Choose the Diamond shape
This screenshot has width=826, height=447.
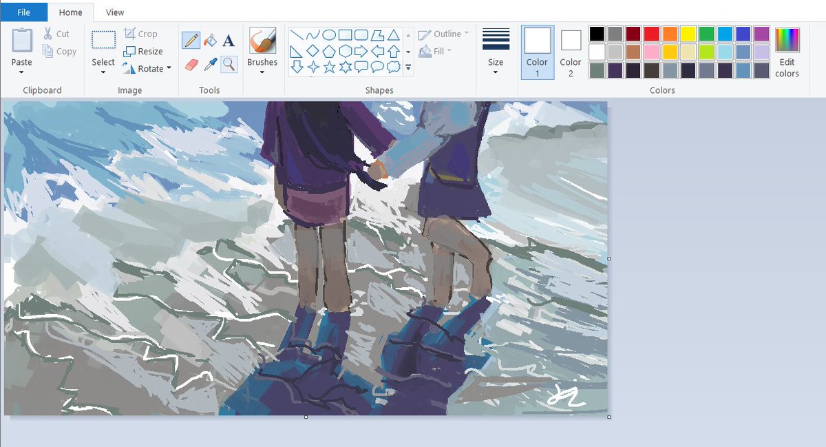(313, 51)
